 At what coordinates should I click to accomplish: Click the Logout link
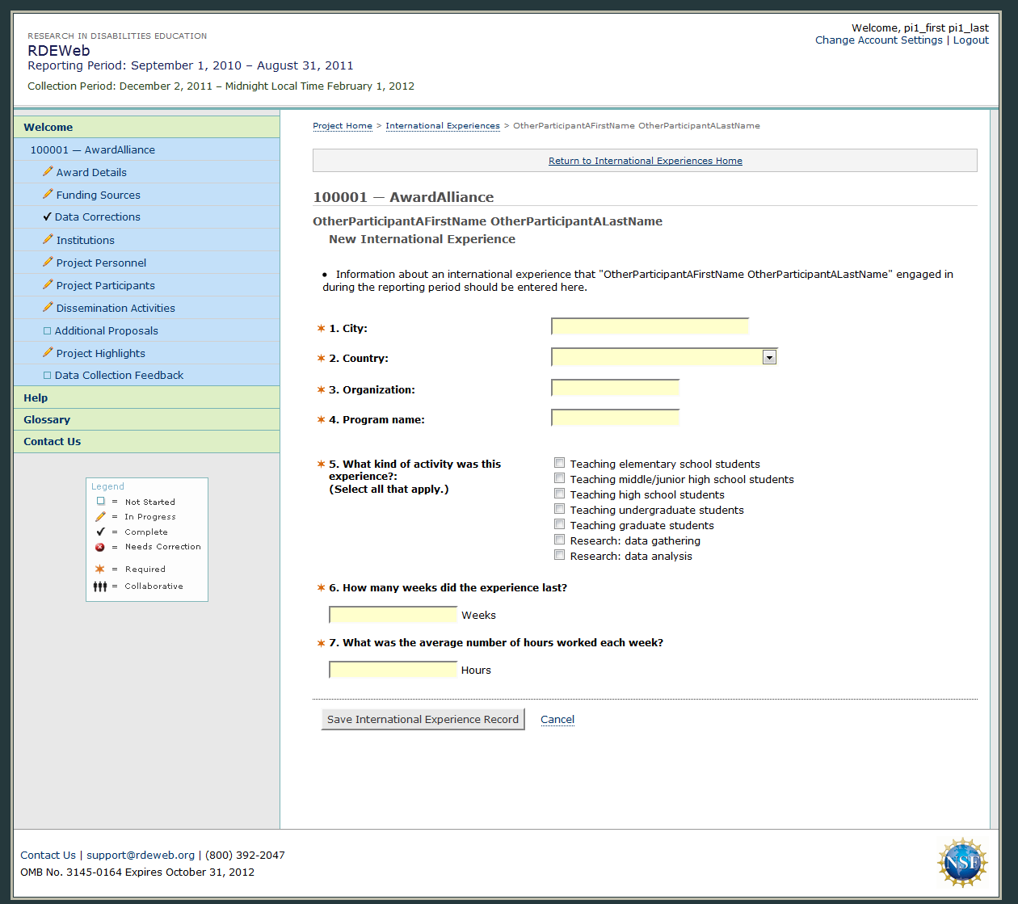tap(970, 40)
